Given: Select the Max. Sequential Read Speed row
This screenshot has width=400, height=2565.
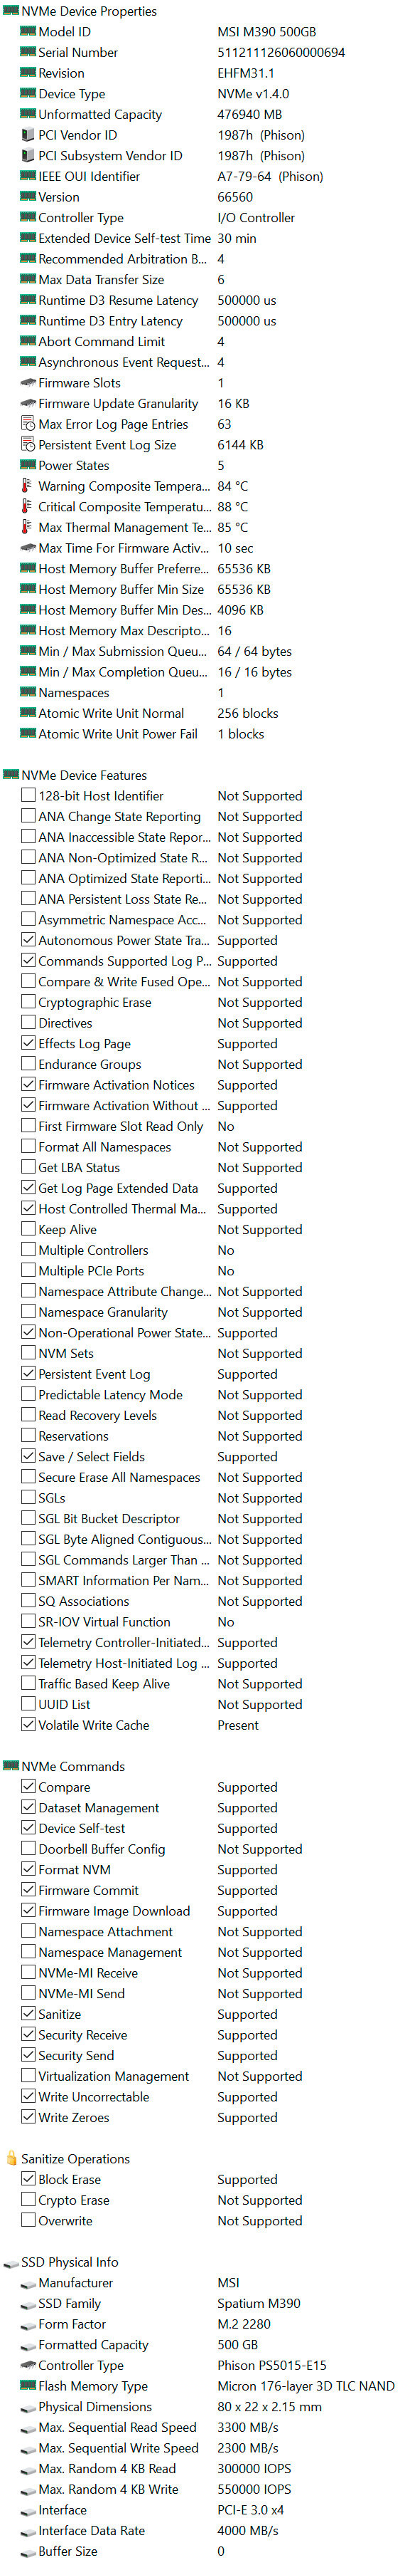Looking at the screenshot, I should coord(200,2428).
